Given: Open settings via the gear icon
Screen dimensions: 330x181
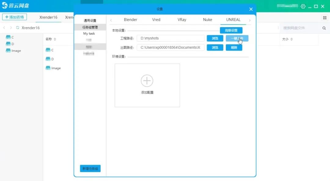Looking at the screenshot, I should (303, 6).
